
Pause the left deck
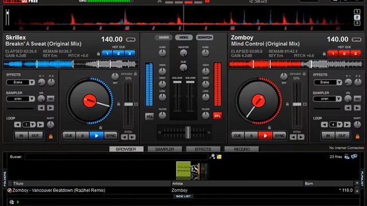click(83, 136)
